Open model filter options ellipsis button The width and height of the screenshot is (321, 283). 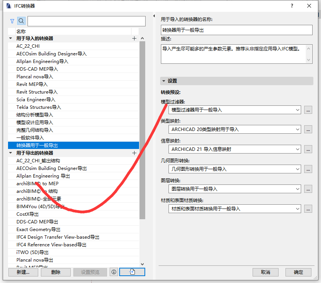308,110
